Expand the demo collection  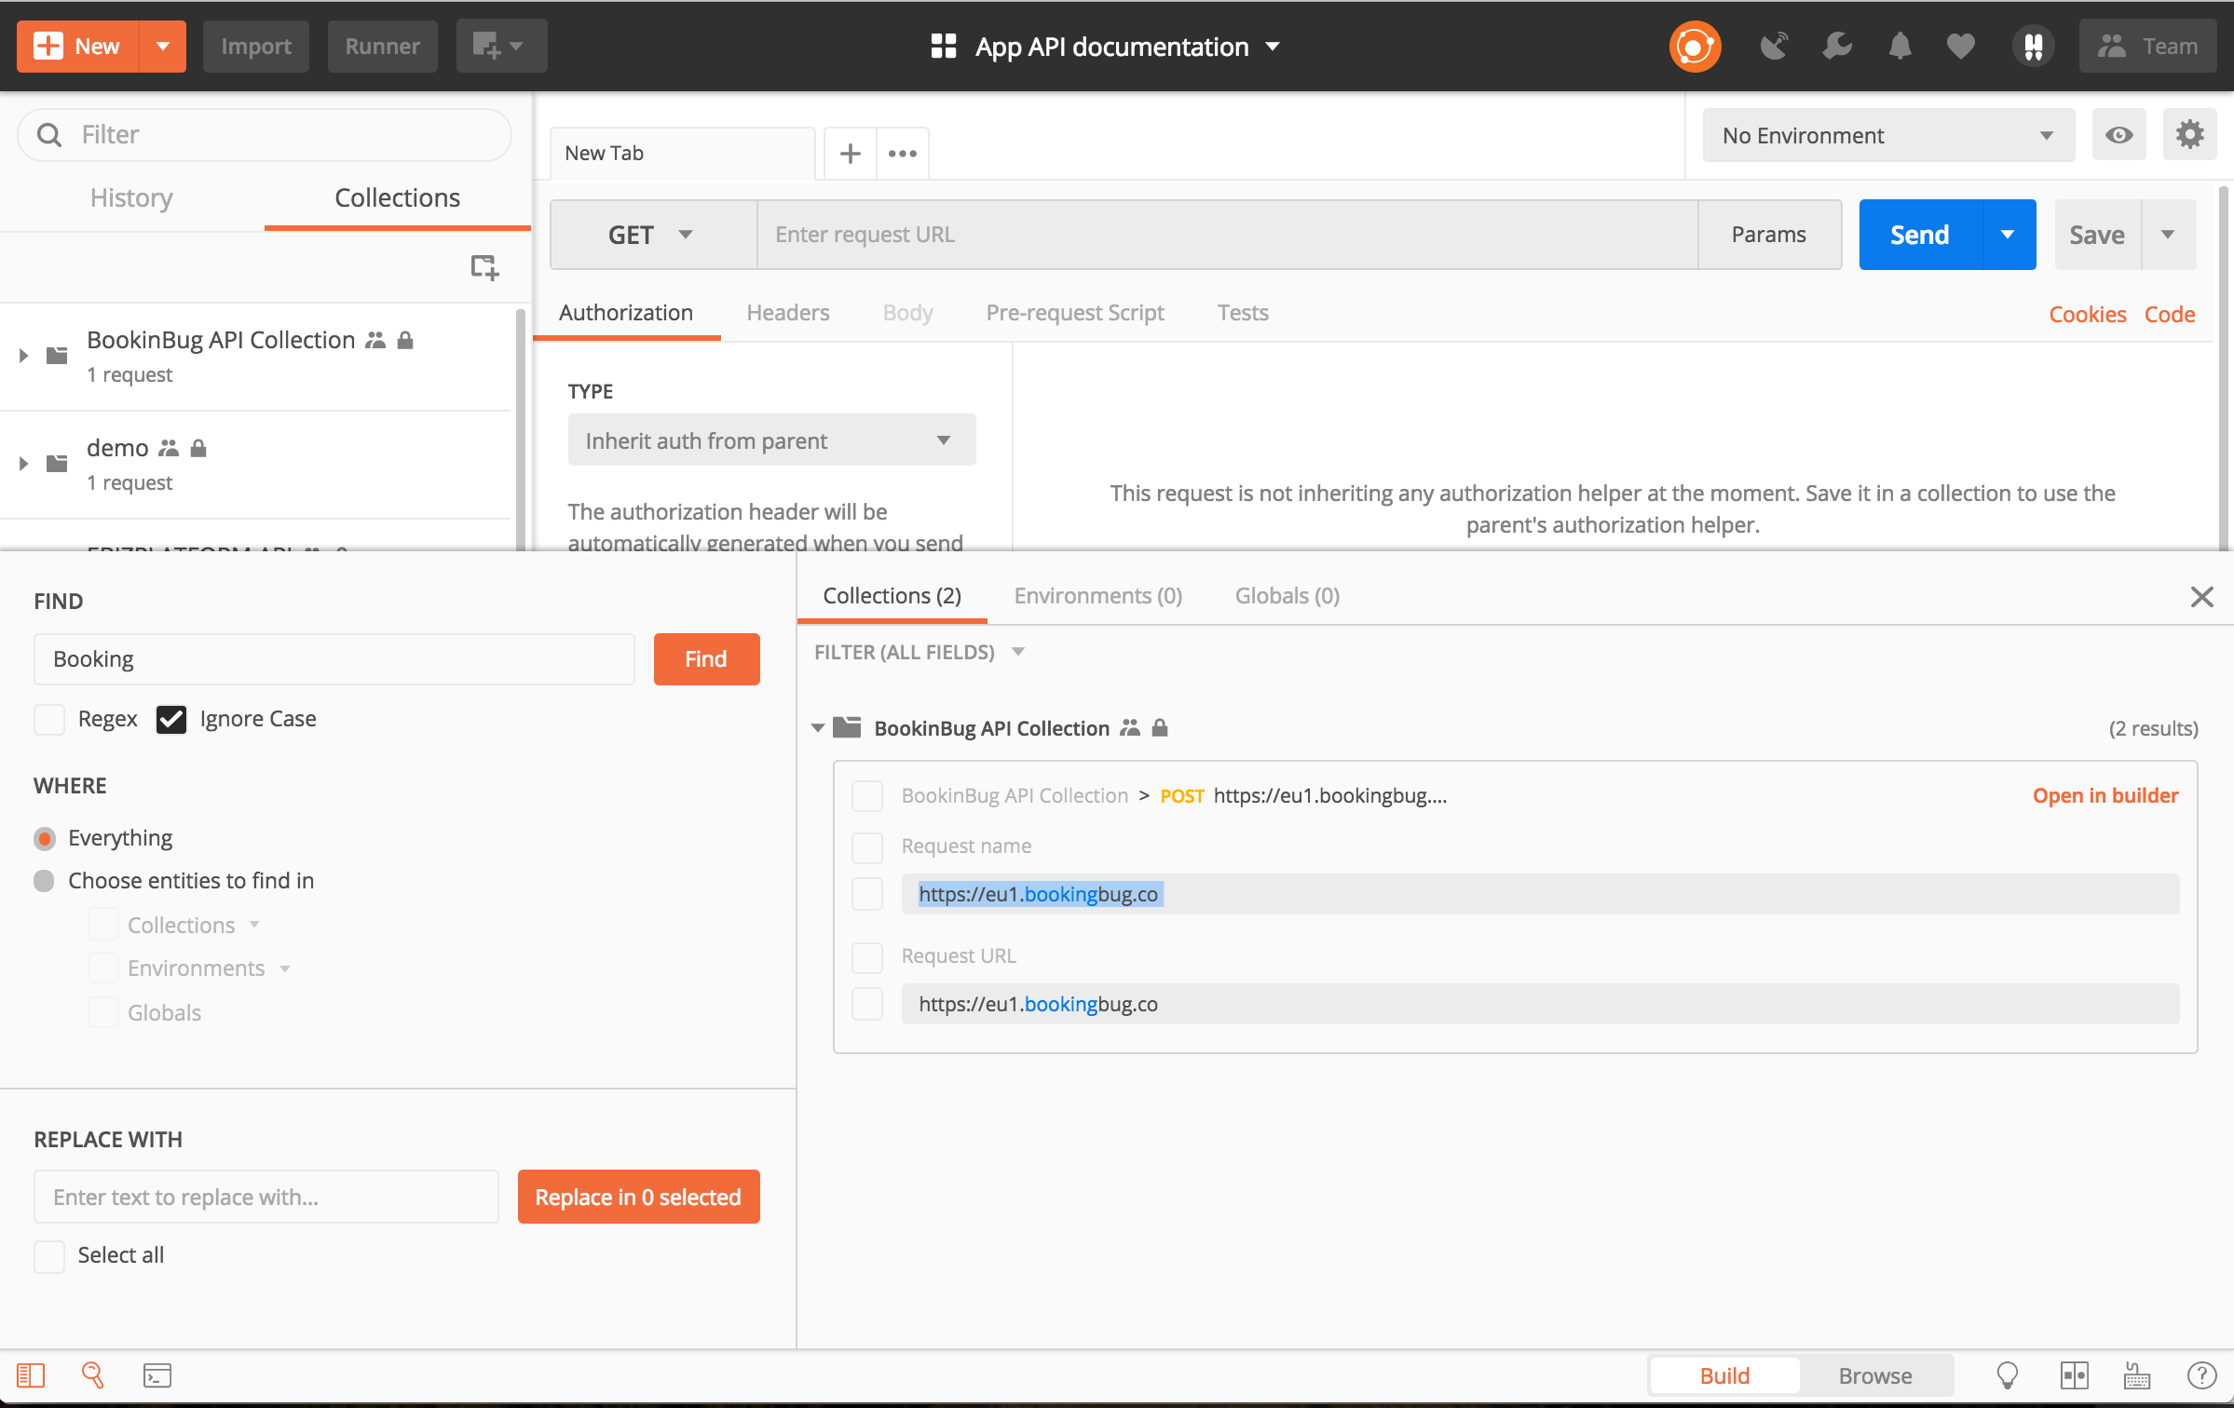(23, 464)
